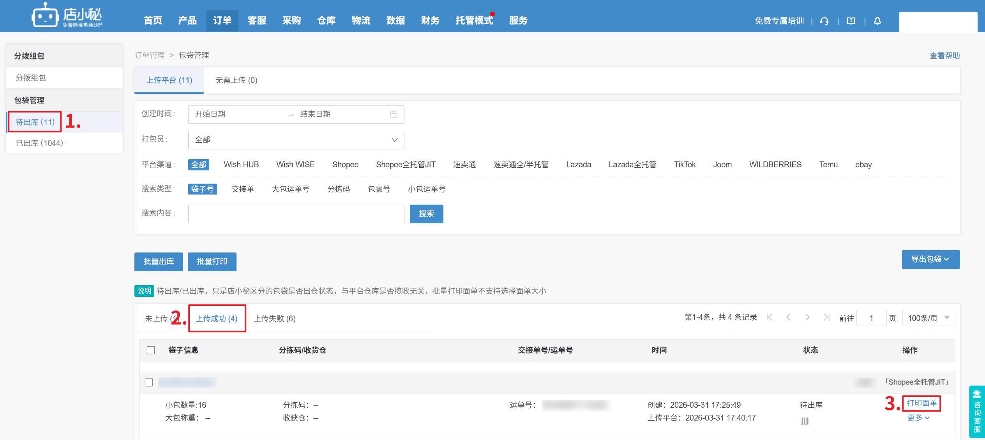This screenshot has width=985, height=440.
Task: Go to the next page arrow
Action: point(807,317)
